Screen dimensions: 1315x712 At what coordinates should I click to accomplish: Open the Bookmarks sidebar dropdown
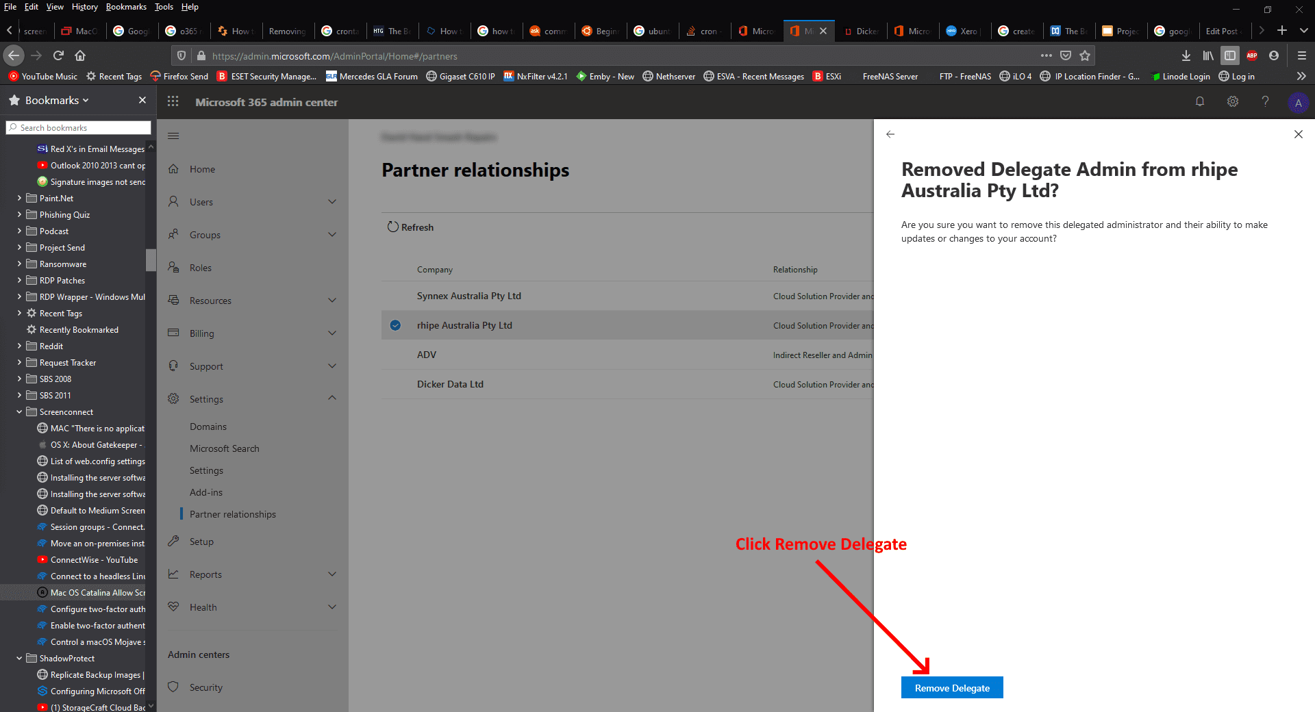(57, 100)
